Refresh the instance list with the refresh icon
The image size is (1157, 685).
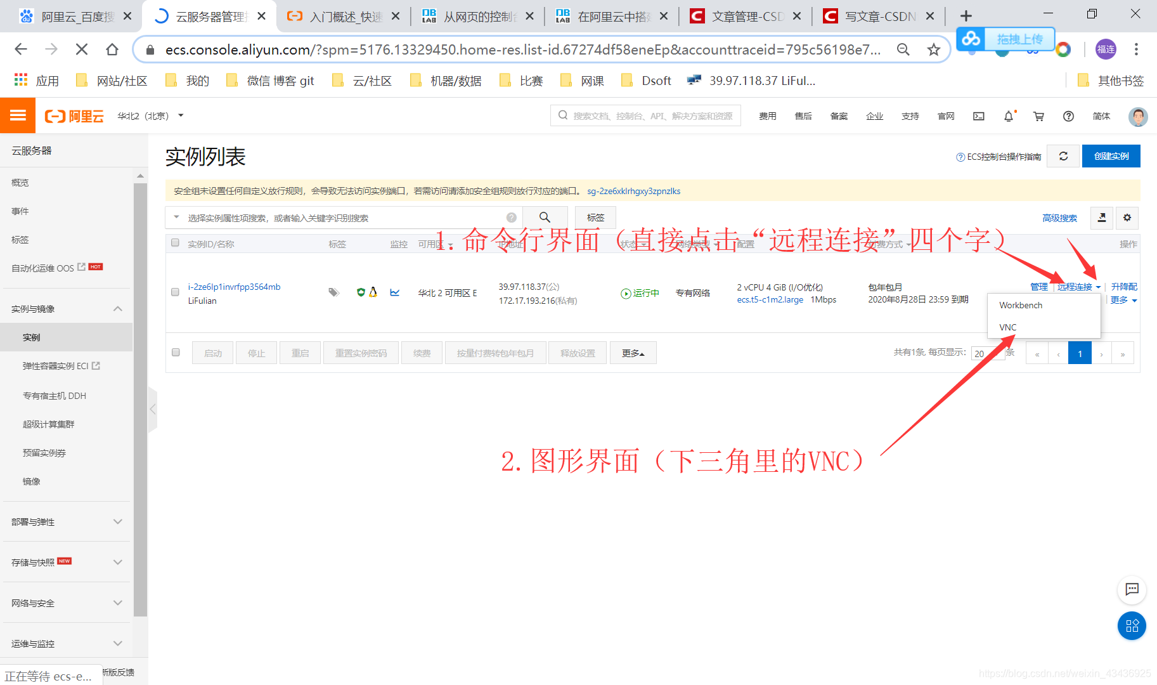tap(1063, 155)
